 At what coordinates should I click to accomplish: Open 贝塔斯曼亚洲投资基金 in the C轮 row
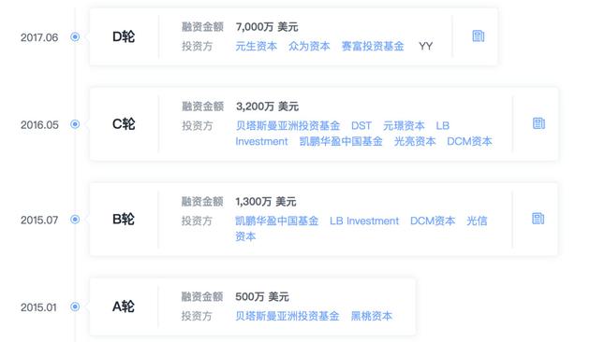288,126
